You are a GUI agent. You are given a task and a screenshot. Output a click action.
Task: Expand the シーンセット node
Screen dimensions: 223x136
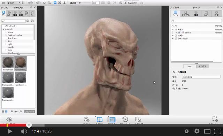click(x=173, y=39)
